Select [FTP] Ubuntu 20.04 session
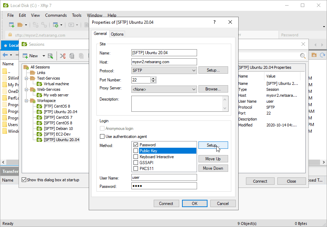This screenshot has height=227, width=327. pos(60,112)
